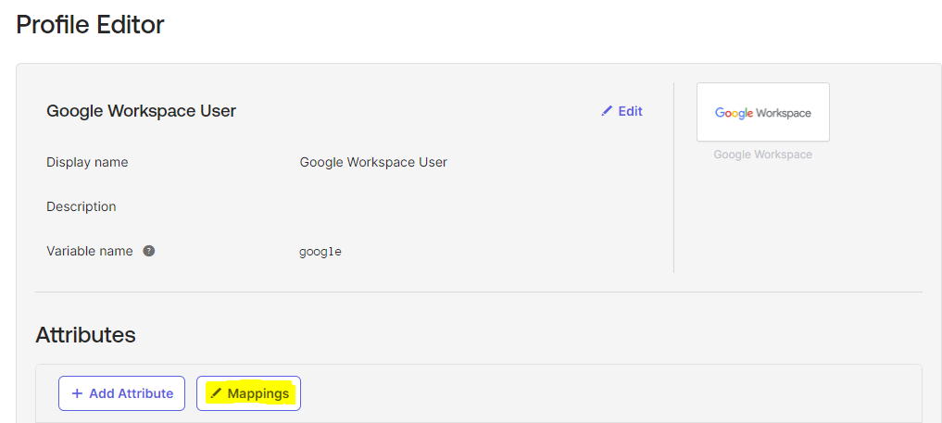Click the Attributes section heading
Image resolution: width=942 pixels, height=423 pixels.
click(x=85, y=335)
